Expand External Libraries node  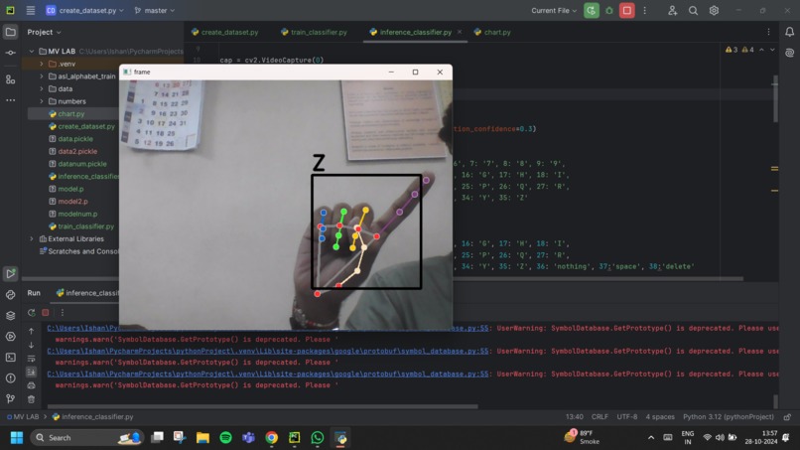click(32, 238)
